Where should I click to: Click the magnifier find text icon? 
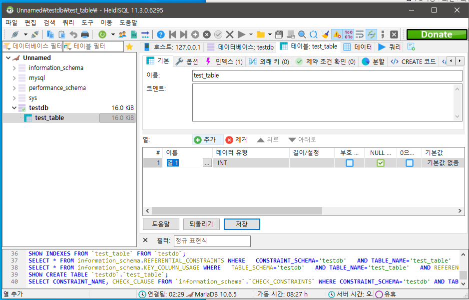[302, 34]
